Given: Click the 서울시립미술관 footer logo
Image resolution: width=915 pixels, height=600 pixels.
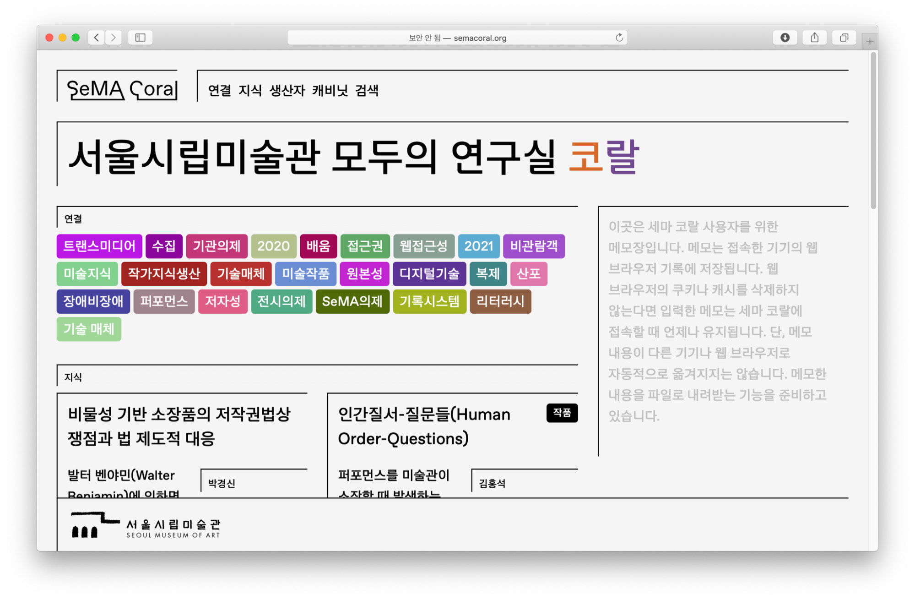Looking at the screenshot, I should (x=146, y=525).
